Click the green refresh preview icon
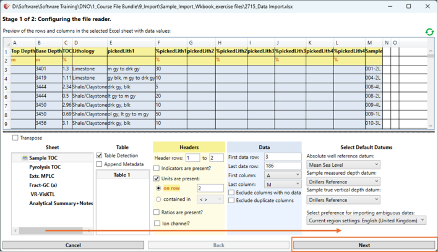Screen dimensions: 438x252 coord(429,31)
